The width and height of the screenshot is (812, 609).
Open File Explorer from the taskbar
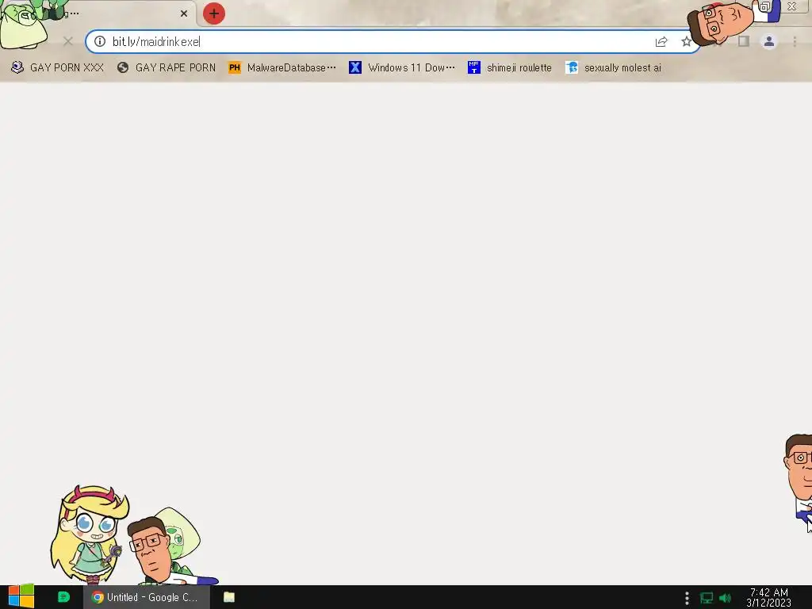pyautogui.click(x=229, y=597)
